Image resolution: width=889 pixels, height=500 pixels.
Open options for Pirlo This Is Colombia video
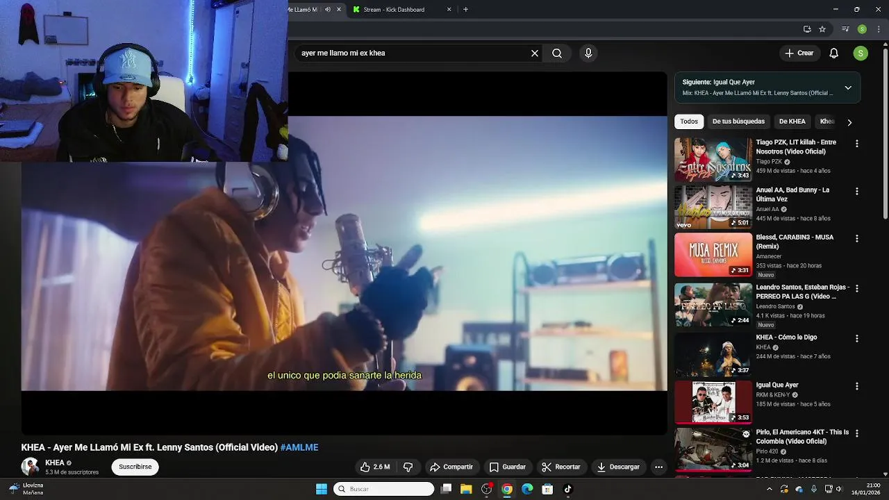(856, 433)
